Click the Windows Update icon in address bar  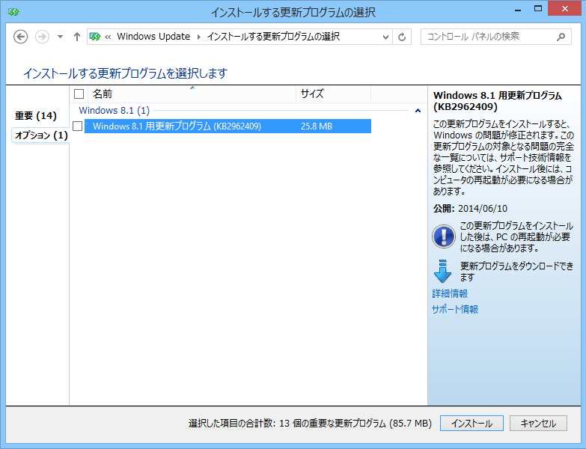click(95, 37)
